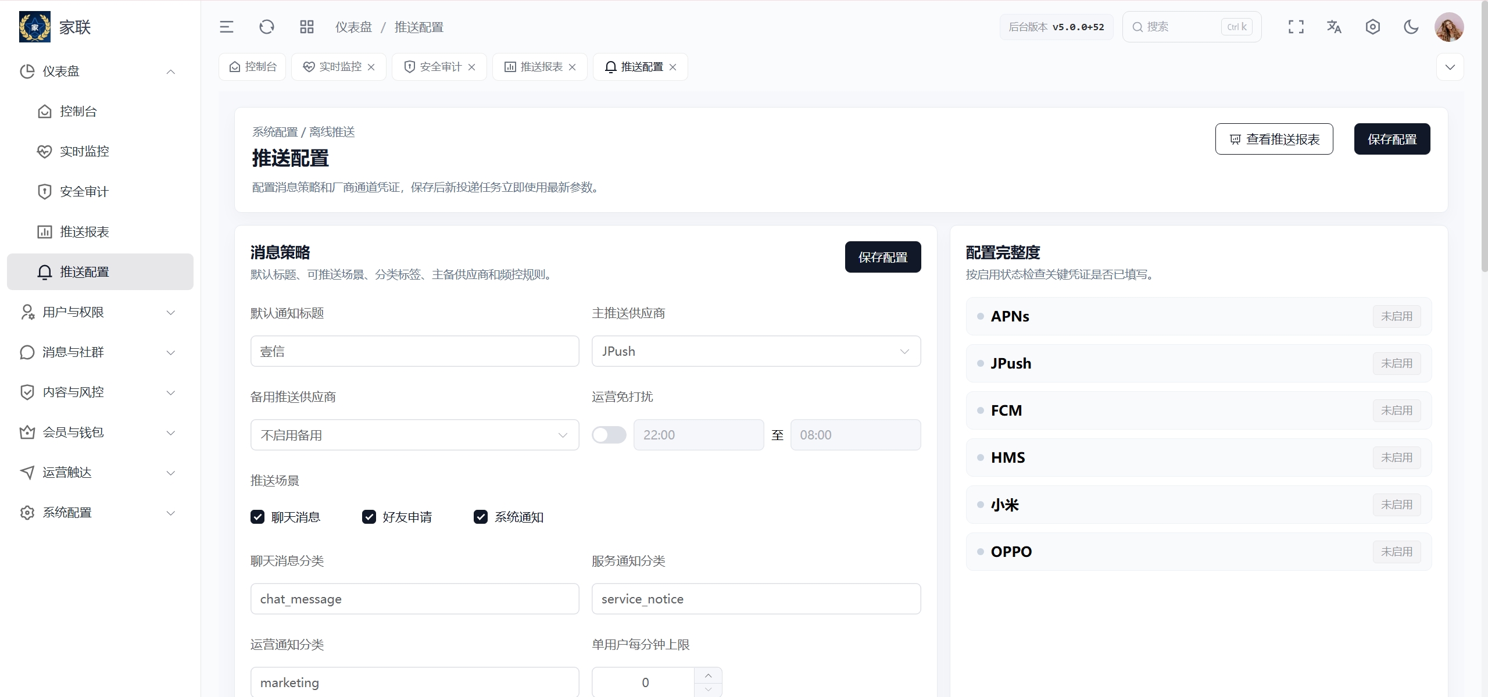Uncheck the 聊天消息 checkbox
The width and height of the screenshot is (1488, 697).
pos(257,517)
